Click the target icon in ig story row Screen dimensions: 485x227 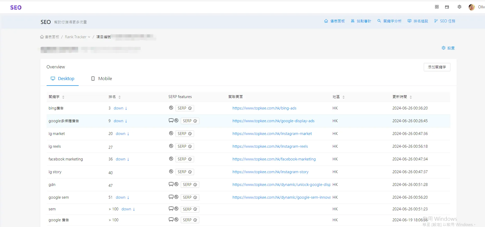tap(171, 172)
